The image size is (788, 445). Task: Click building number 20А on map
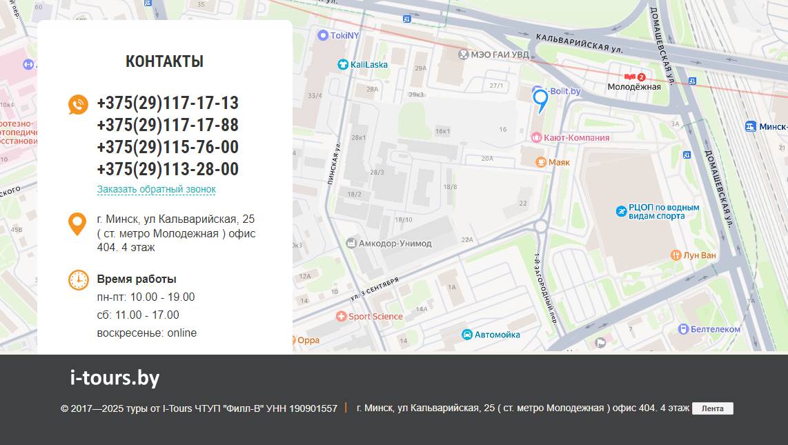pos(487,158)
